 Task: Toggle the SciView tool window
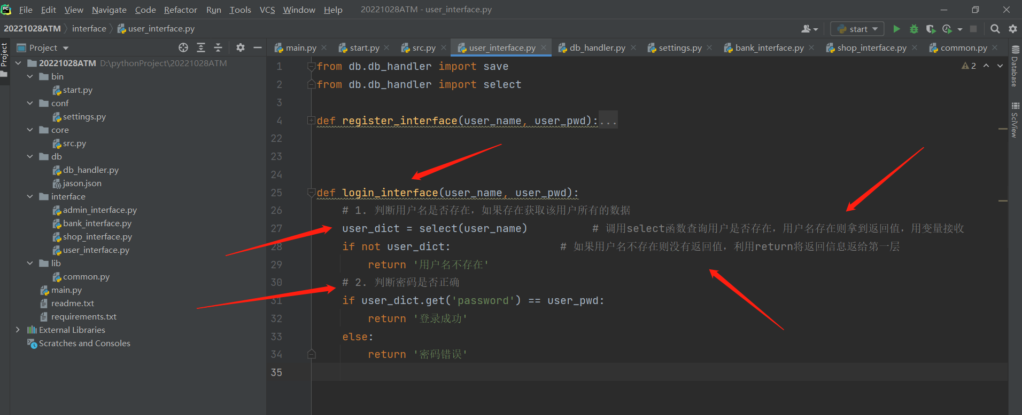click(x=1015, y=119)
